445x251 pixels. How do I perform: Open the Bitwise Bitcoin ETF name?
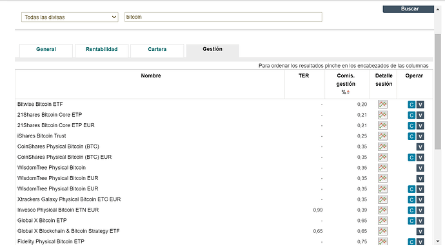click(x=40, y=104)
